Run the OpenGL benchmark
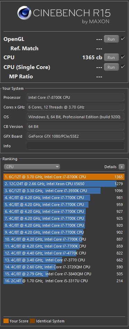The image size is (129, 329). tap(111, 39)
